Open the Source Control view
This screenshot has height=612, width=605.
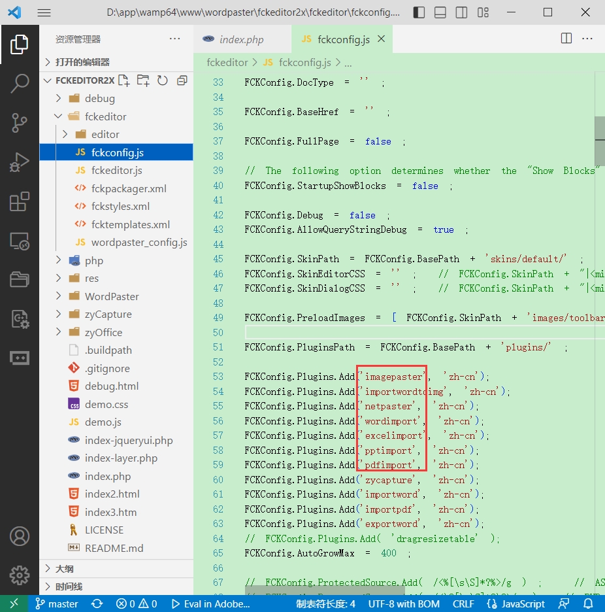tap(20, 122)
